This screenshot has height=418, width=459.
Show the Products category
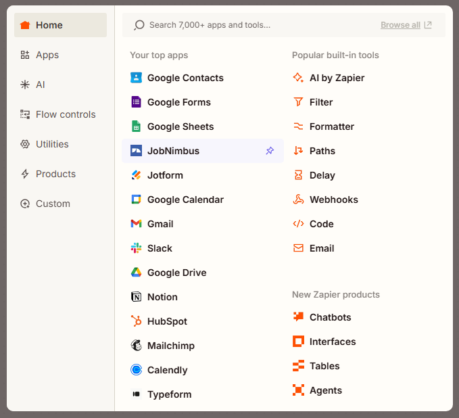click(61, 174)
